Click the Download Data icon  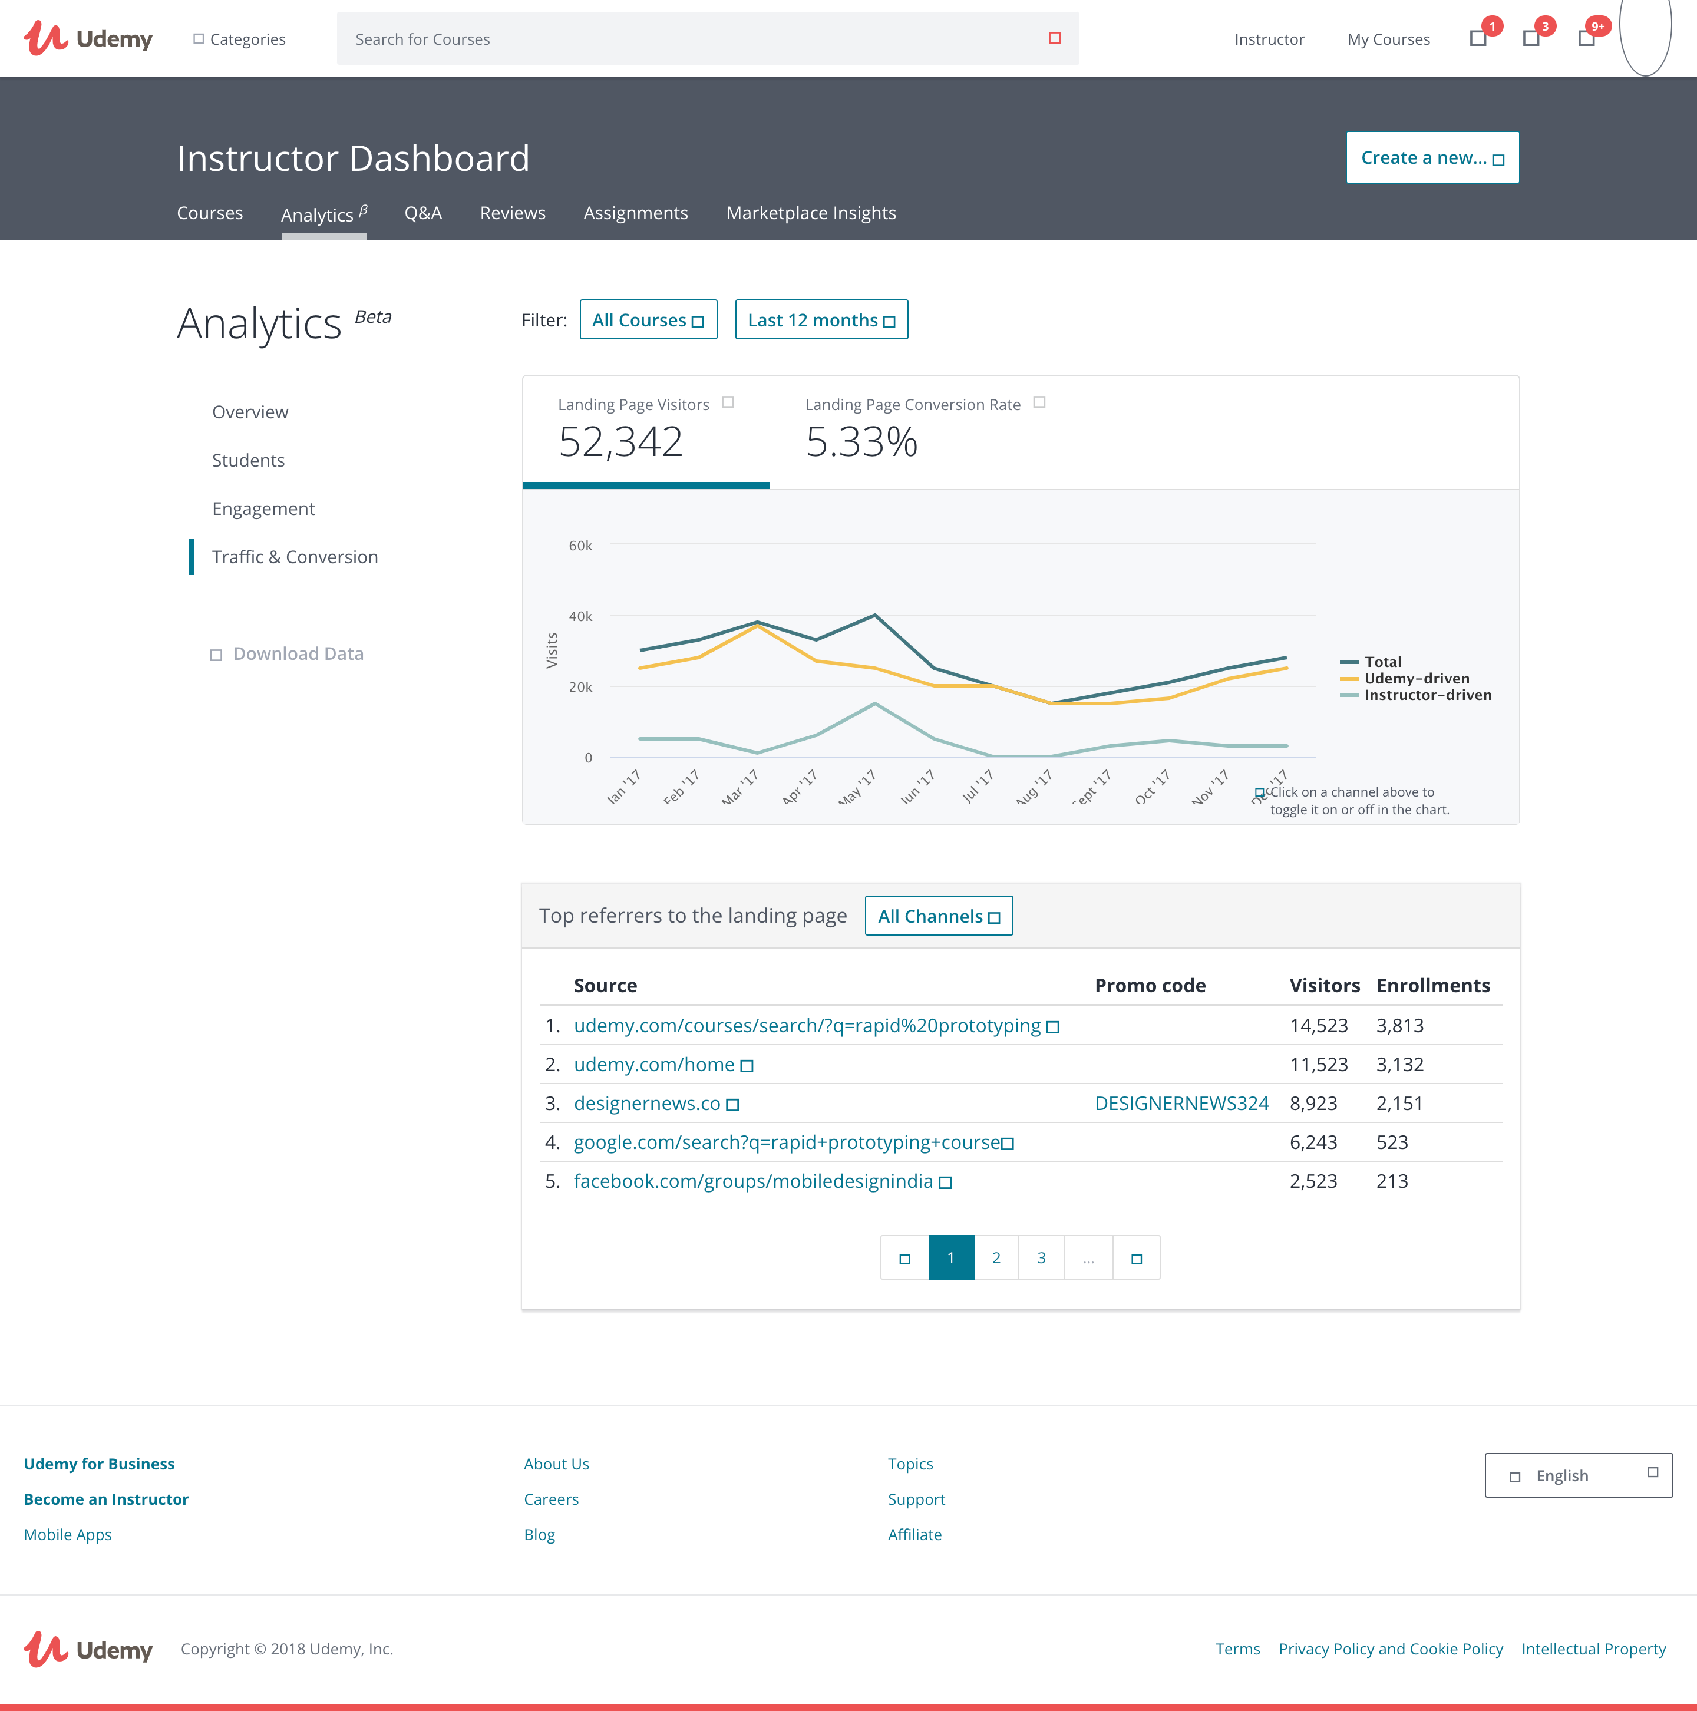(x=215, y=655)
